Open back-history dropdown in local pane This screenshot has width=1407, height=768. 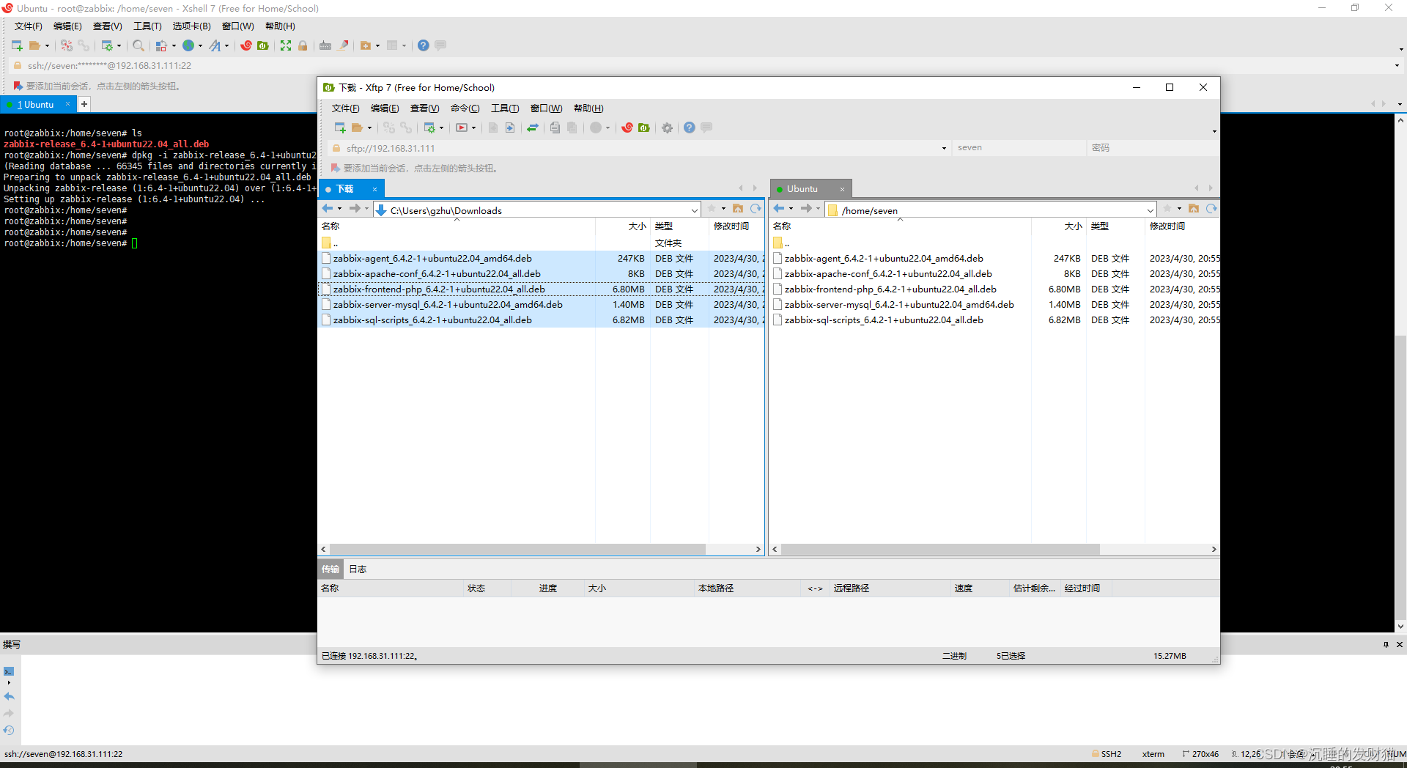339,209
